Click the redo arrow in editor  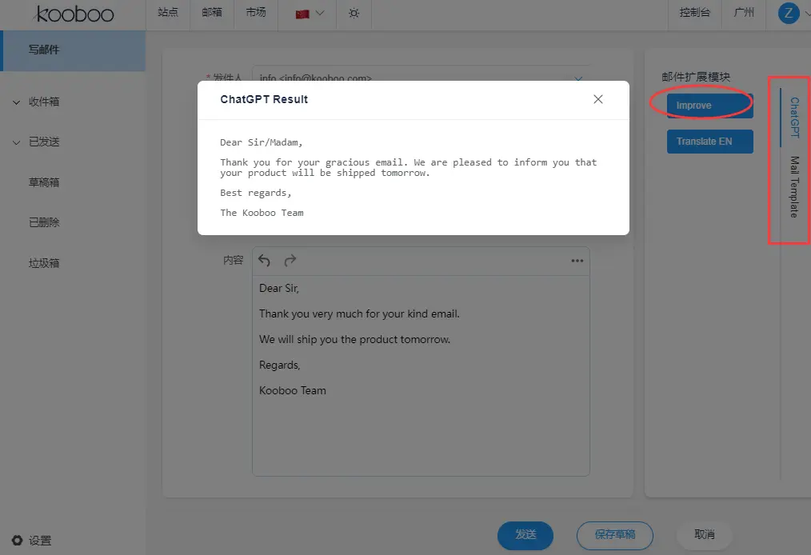coord(290,261)
